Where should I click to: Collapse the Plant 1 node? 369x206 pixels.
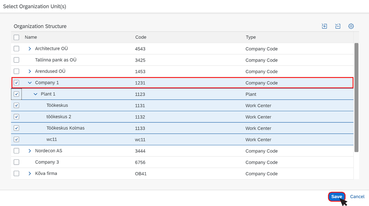point(35,94)
